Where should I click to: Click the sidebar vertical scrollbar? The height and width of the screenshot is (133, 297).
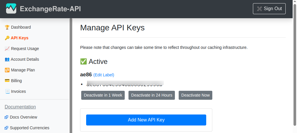tap(71, 75)
